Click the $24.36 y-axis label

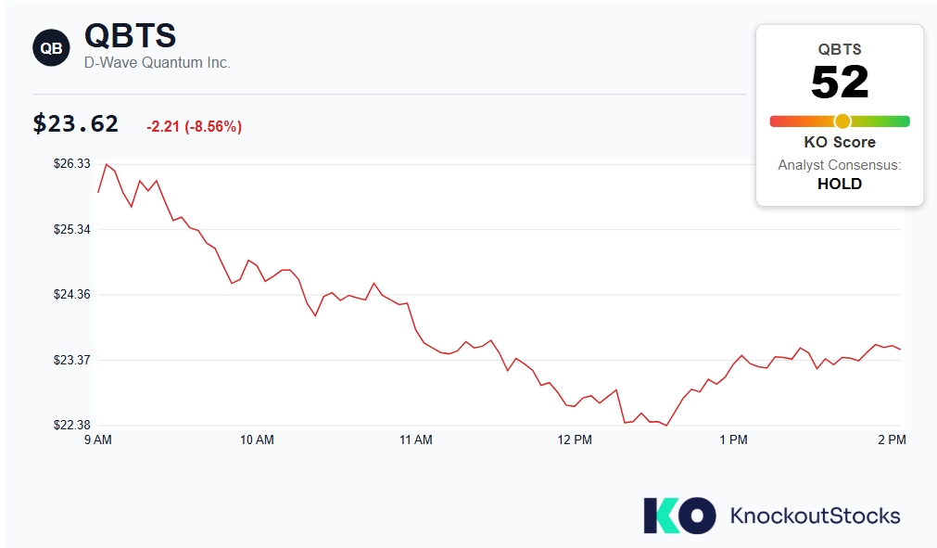point(72,295)
